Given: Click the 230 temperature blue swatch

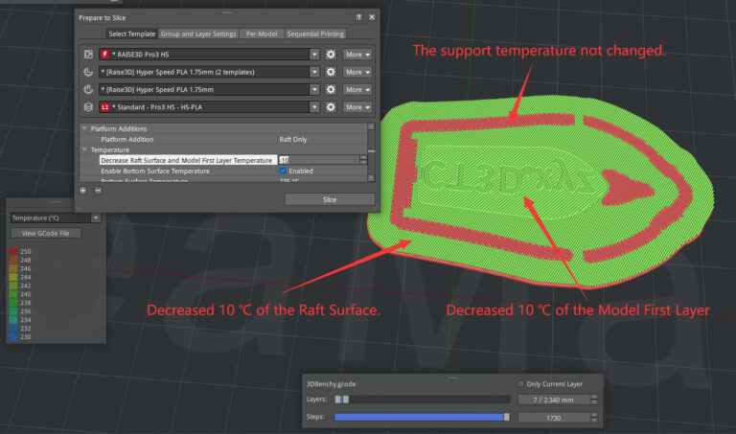Looking at the screenshot, I should (x=13, y=337).
